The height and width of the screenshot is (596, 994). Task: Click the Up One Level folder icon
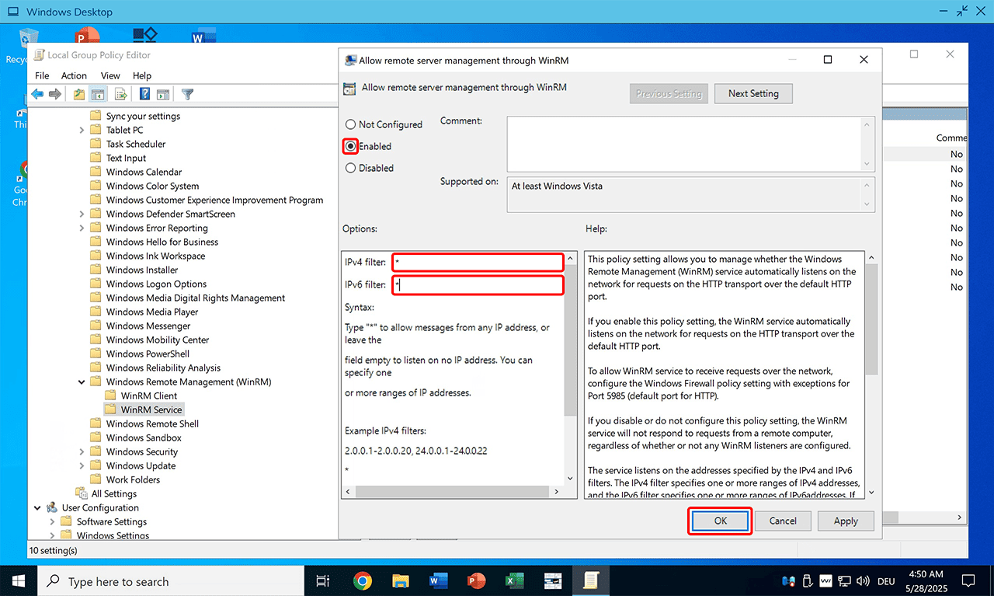[78, 94]
